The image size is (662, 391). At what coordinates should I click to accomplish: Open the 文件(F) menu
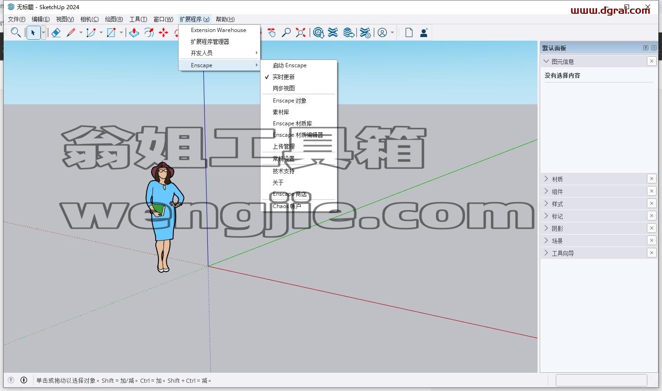click(x=16, y=19)
